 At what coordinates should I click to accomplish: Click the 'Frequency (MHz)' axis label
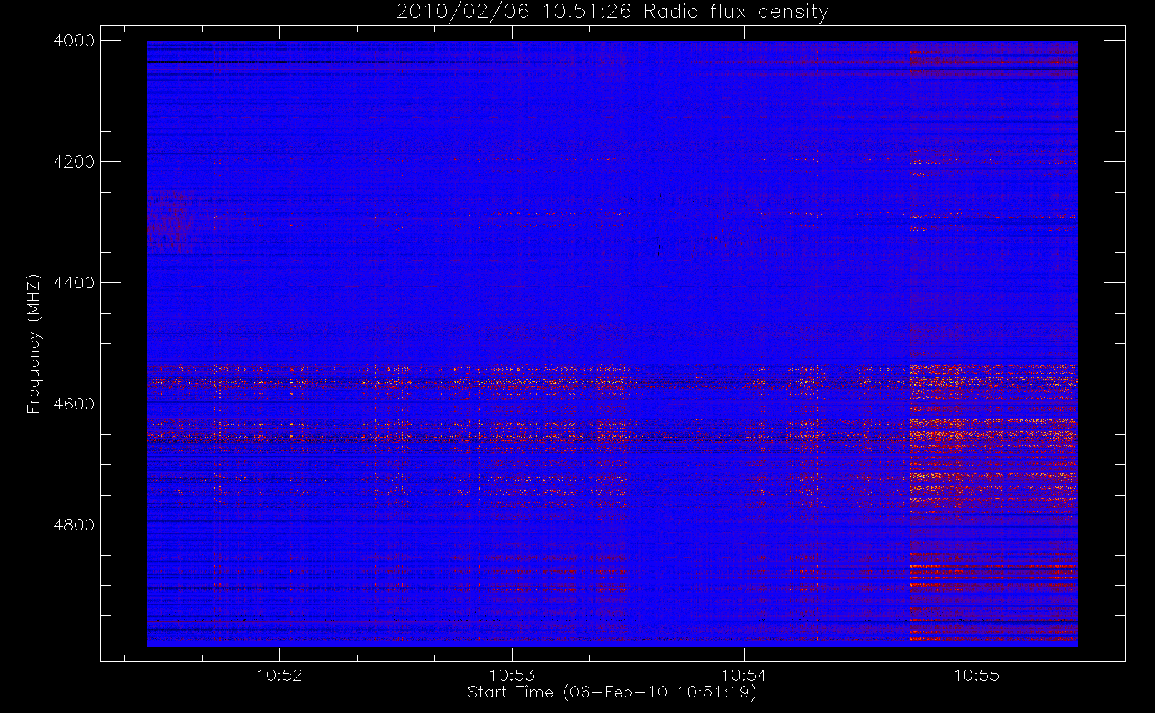pyautogui.click(x=33, y=344)
